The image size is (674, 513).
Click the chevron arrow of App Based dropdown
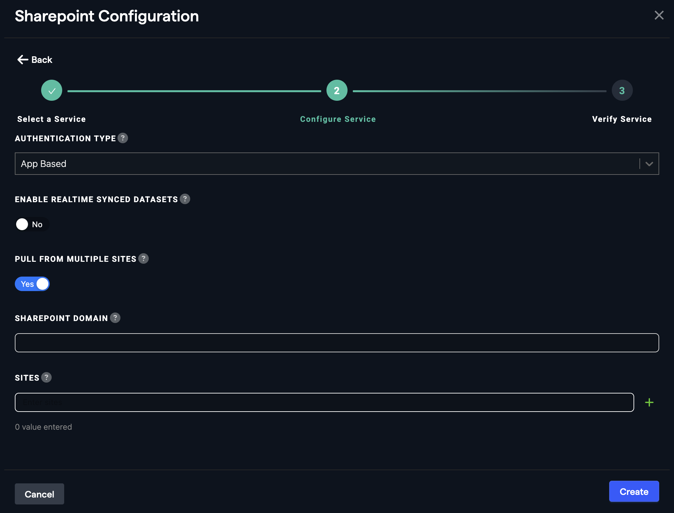coord(649,164)
